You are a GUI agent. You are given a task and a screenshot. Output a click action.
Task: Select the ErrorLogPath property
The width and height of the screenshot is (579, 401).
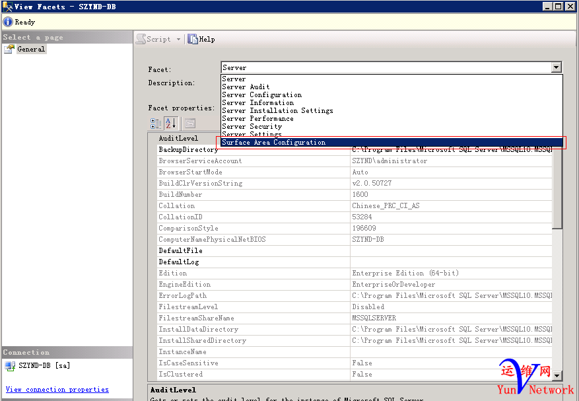point(182,295)
